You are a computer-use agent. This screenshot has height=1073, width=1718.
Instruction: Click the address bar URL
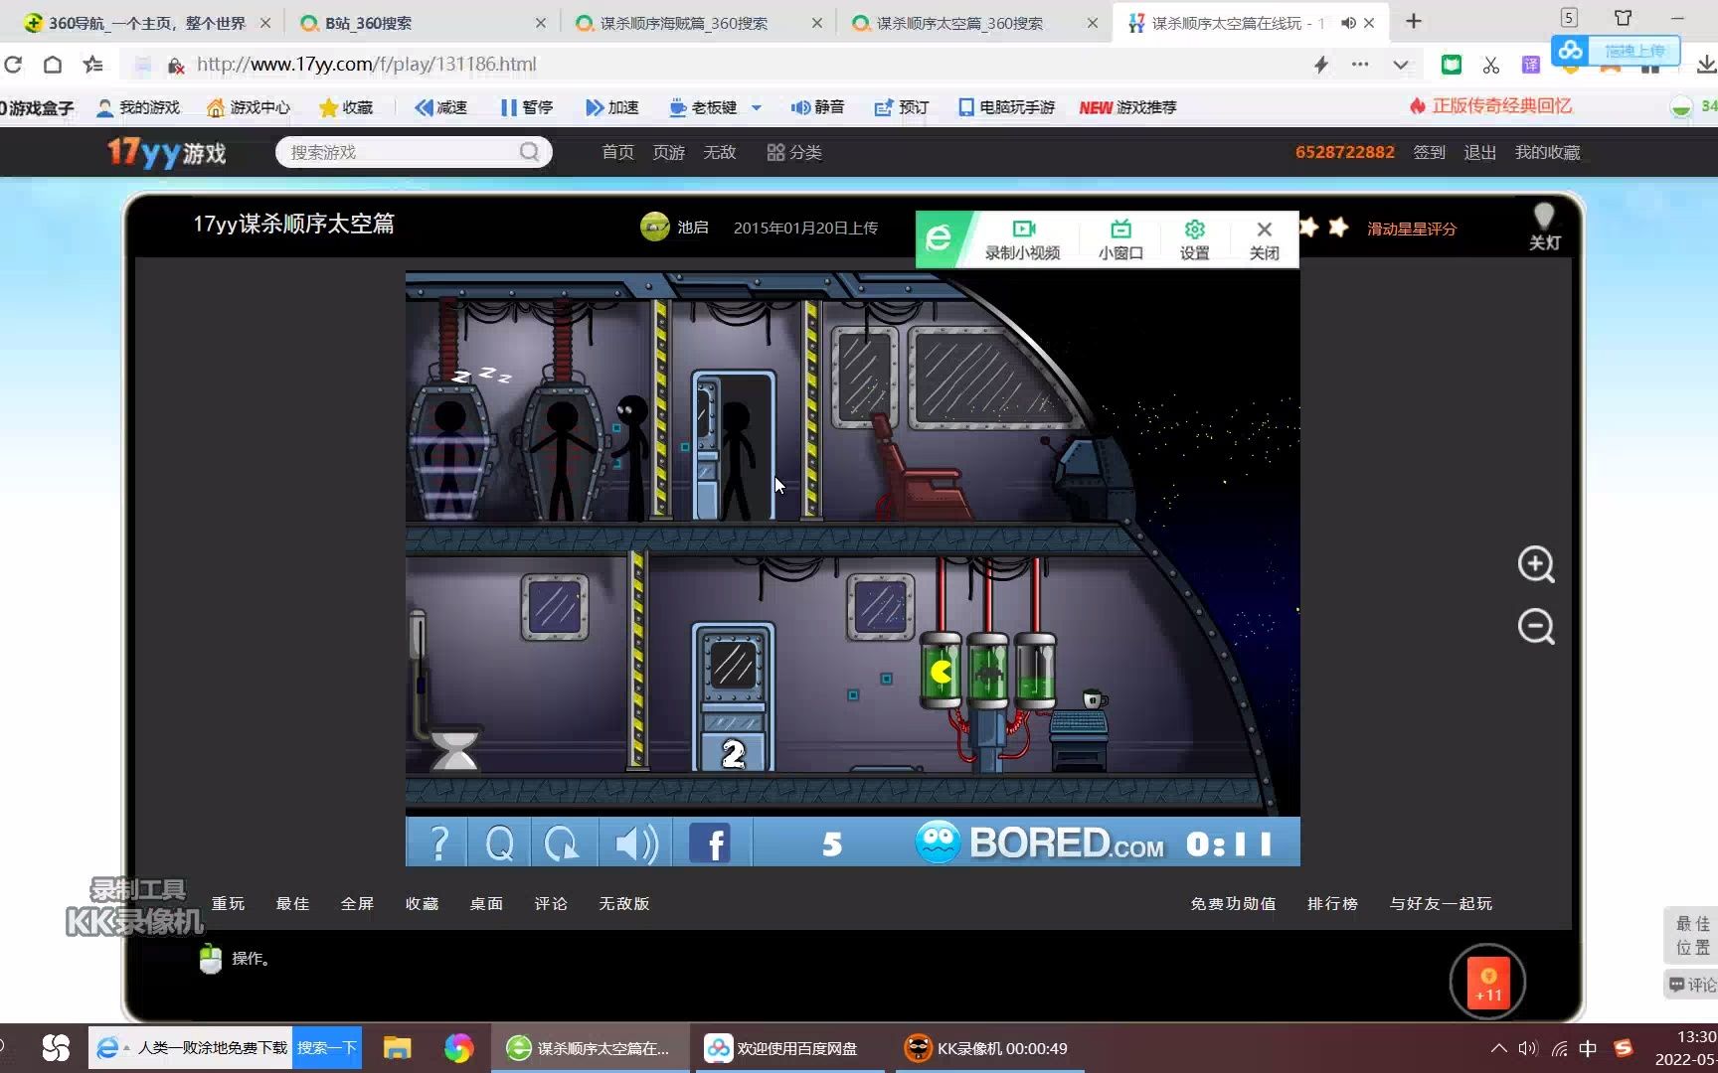click(367, 65)
